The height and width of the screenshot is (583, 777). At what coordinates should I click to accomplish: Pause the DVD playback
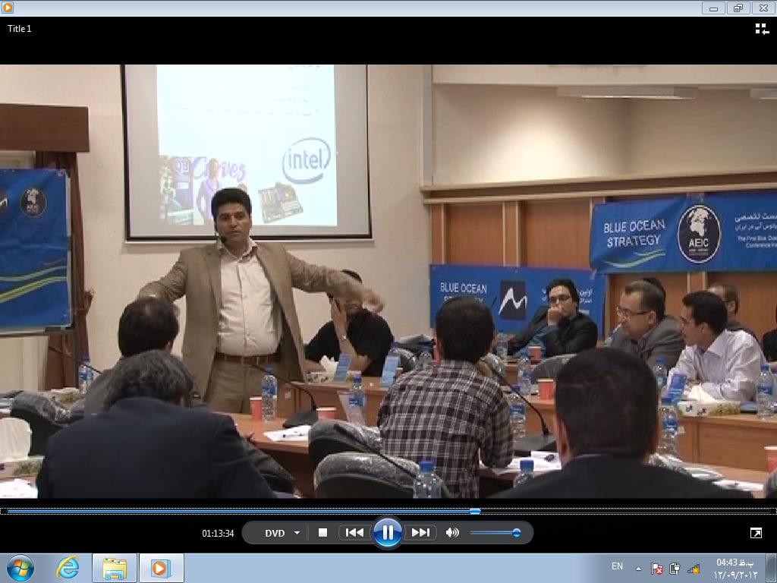click(x=388, y=532)
